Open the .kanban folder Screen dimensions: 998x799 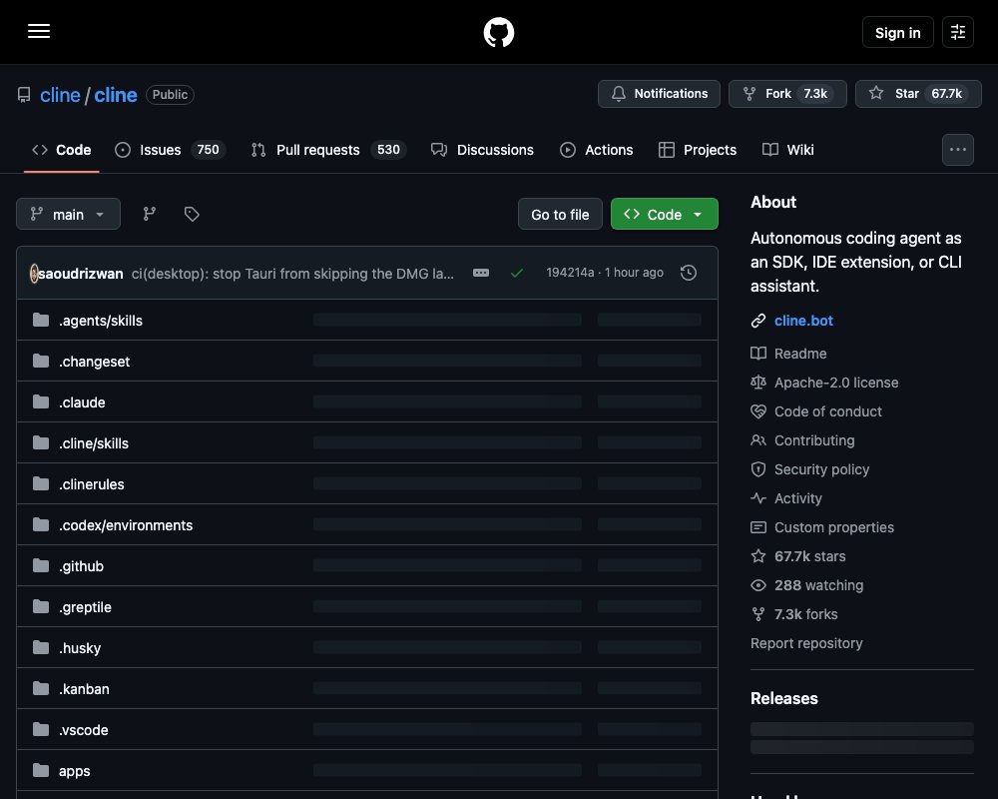pos(84,689)
